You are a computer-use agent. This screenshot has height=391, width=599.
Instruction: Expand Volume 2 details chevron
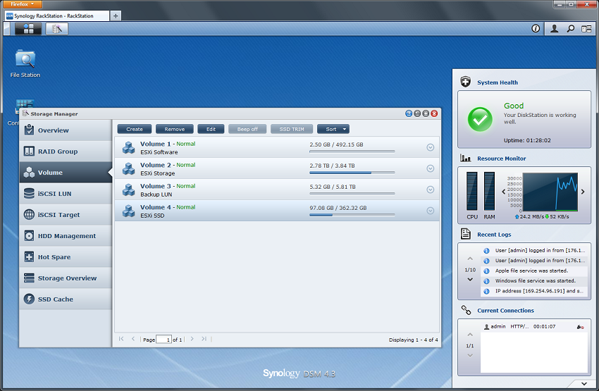430,168
